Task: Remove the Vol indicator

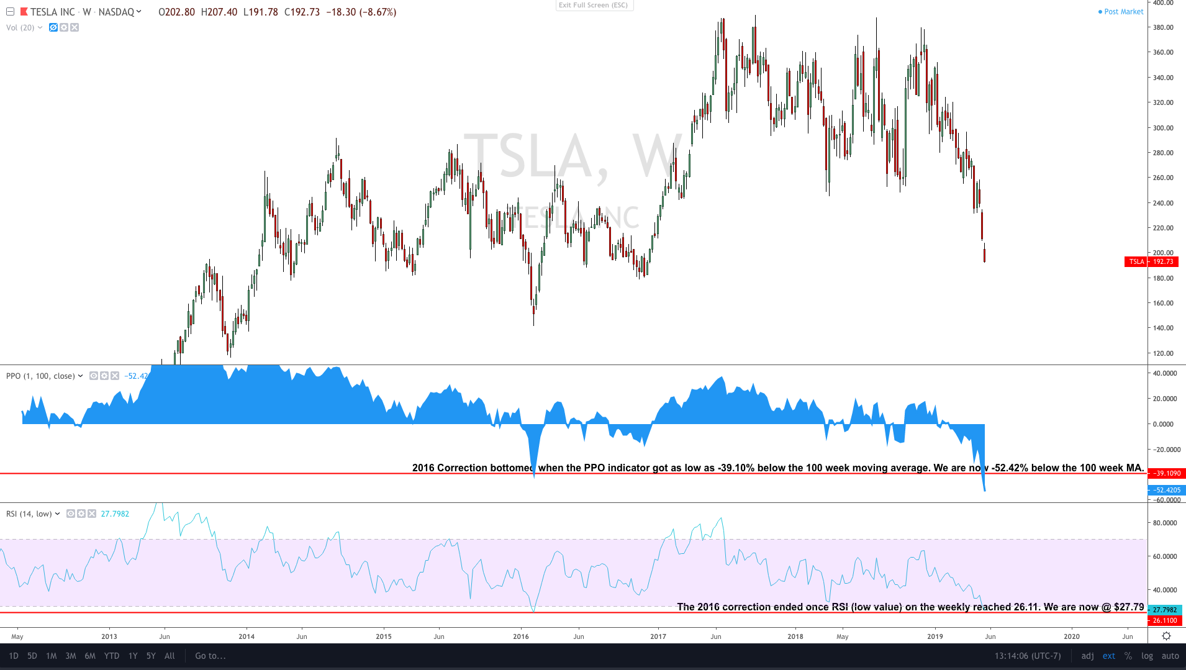Action: click(x=75, y=27)
